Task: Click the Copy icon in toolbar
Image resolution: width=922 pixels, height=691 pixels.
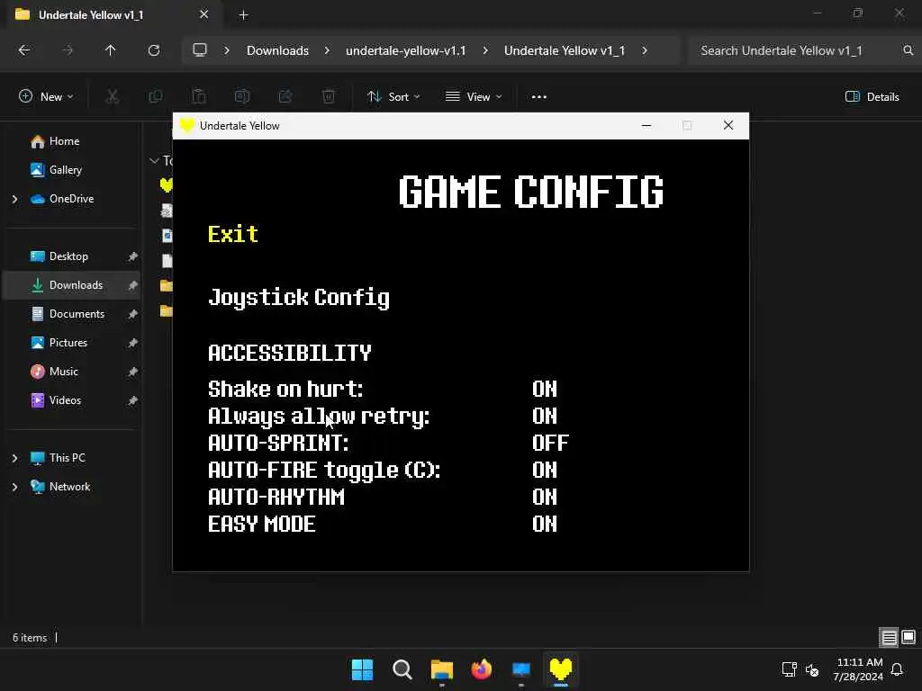Action: point(156,96)
